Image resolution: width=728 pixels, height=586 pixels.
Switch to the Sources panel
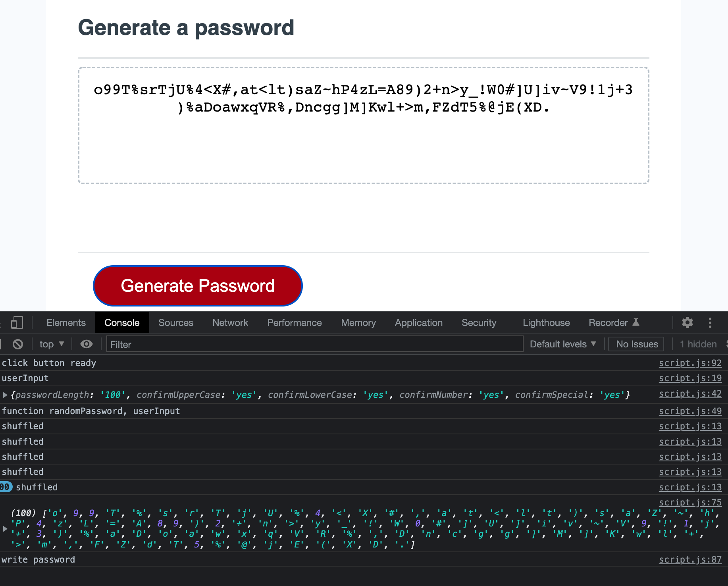pyautogui.click(x=175, y=322)
